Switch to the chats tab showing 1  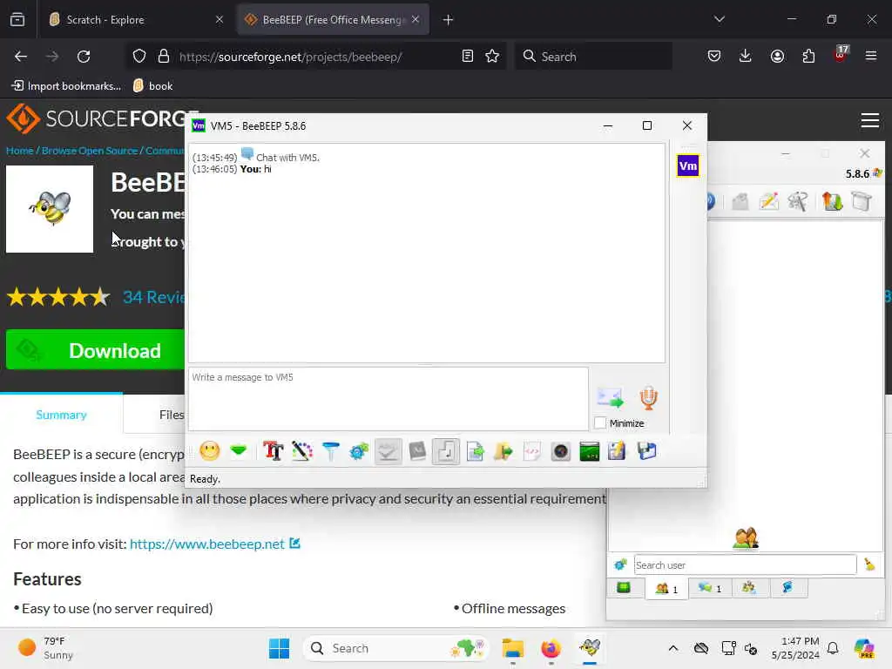click(x=710, y=588)
